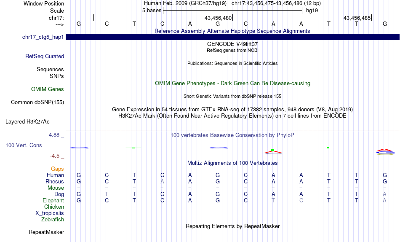The width and height of the screenshot is (400, 242).
Task: Click the 43,456,480 ruler position
Action: point(218,18)
